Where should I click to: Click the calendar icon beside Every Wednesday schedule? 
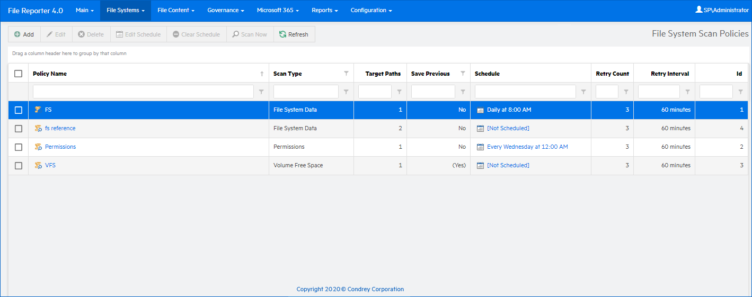click(x=480, y=147)
